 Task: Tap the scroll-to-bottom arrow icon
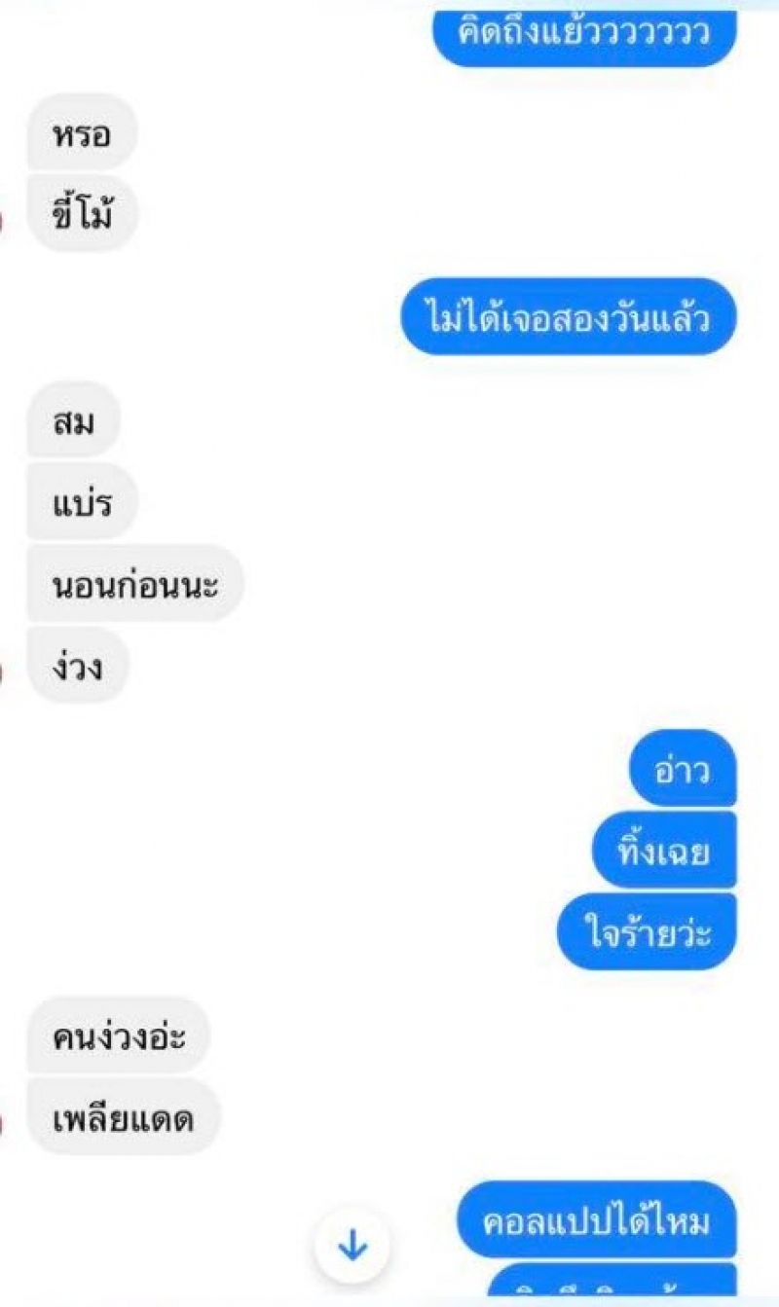tap(352, 1246)
